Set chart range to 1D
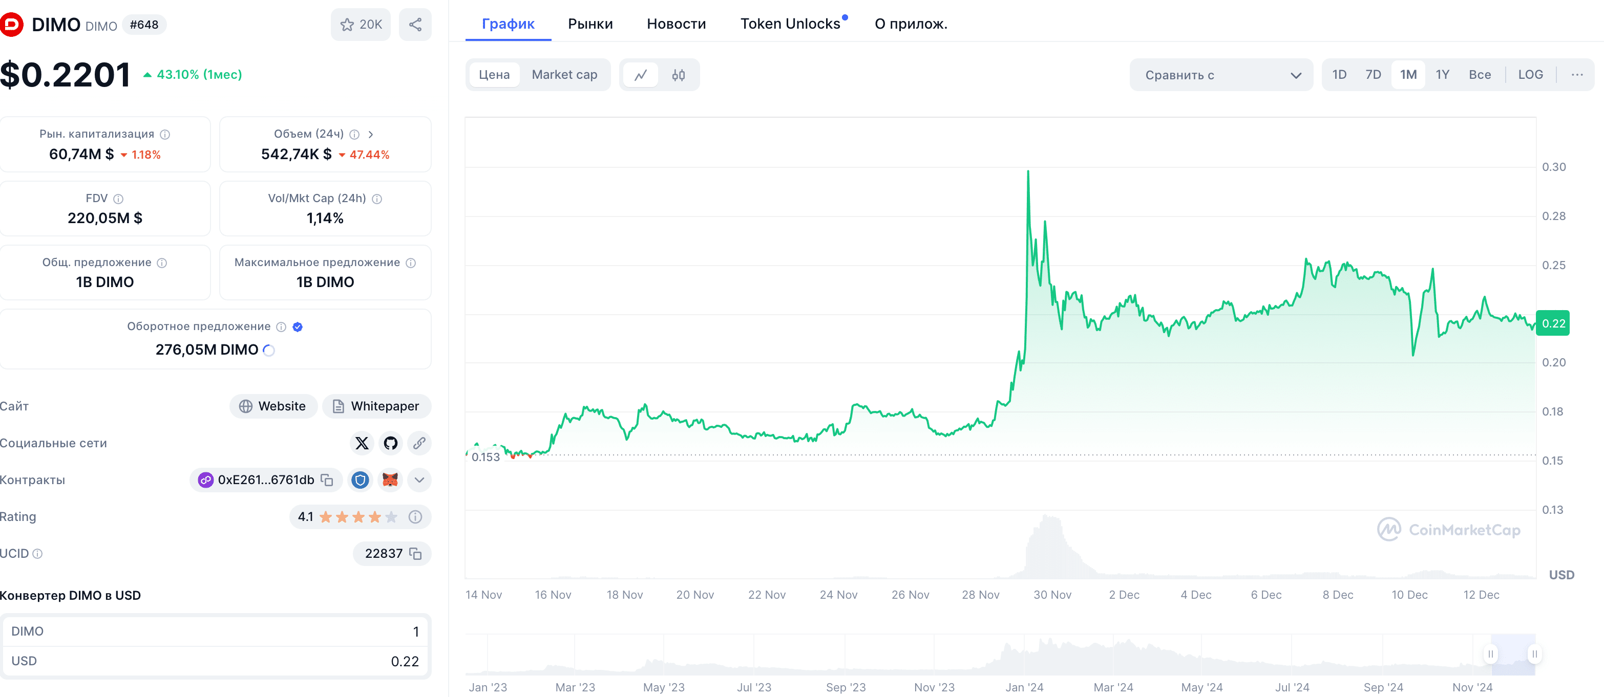 pyautogui.click(x=1339, y=75)
